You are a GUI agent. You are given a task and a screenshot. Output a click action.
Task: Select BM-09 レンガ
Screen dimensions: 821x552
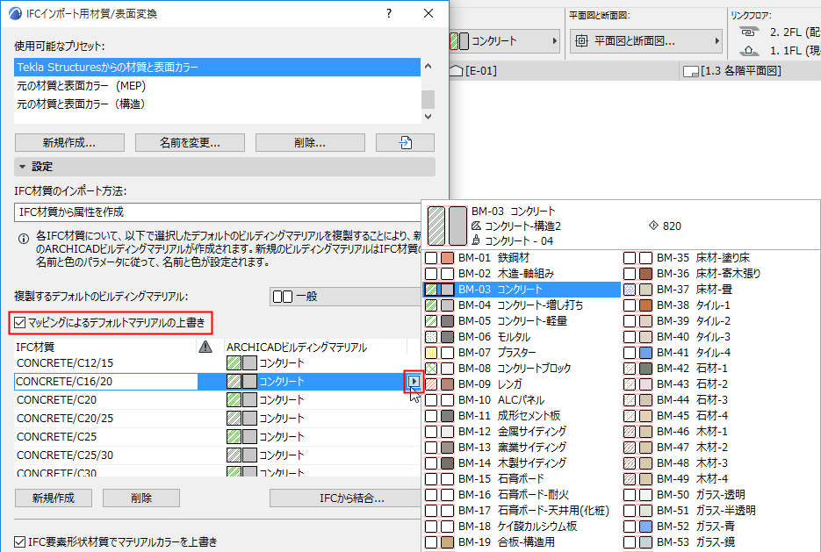[522, 384]
